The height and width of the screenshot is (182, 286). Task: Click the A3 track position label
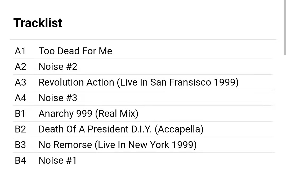point(20,82)
